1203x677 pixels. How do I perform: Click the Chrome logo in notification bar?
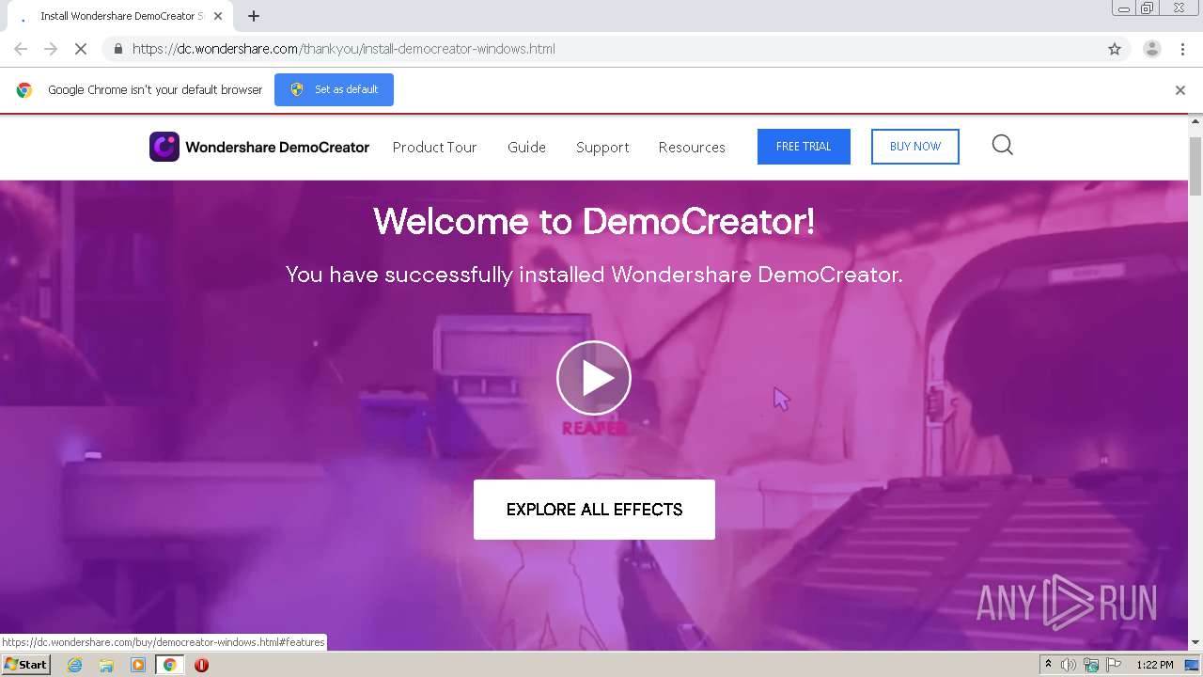pyautogui.click(x=24, y=90)
